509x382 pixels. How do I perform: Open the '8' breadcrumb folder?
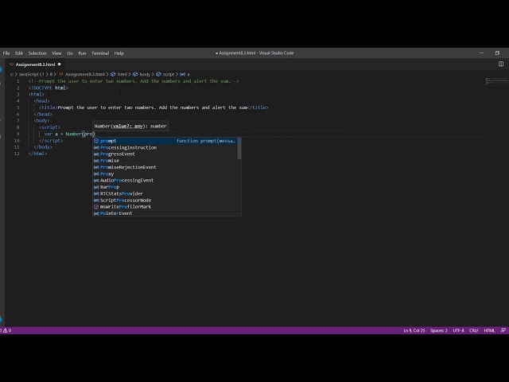pyautogui.click(x=51, y=74)
